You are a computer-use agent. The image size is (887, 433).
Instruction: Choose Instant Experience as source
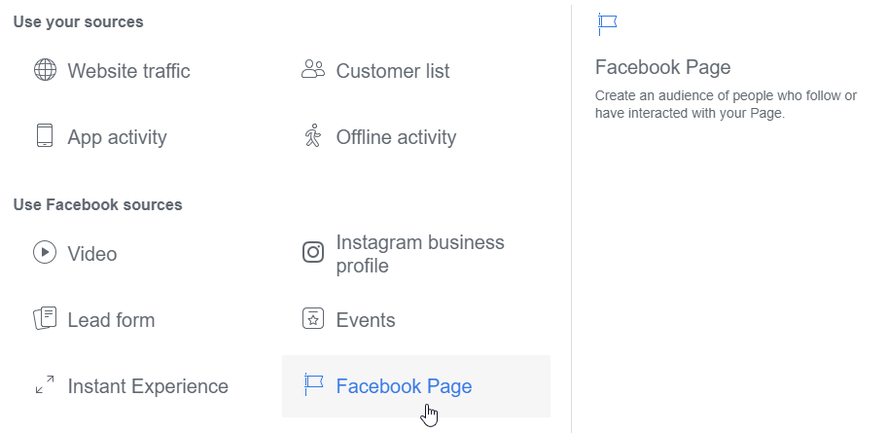148,386
